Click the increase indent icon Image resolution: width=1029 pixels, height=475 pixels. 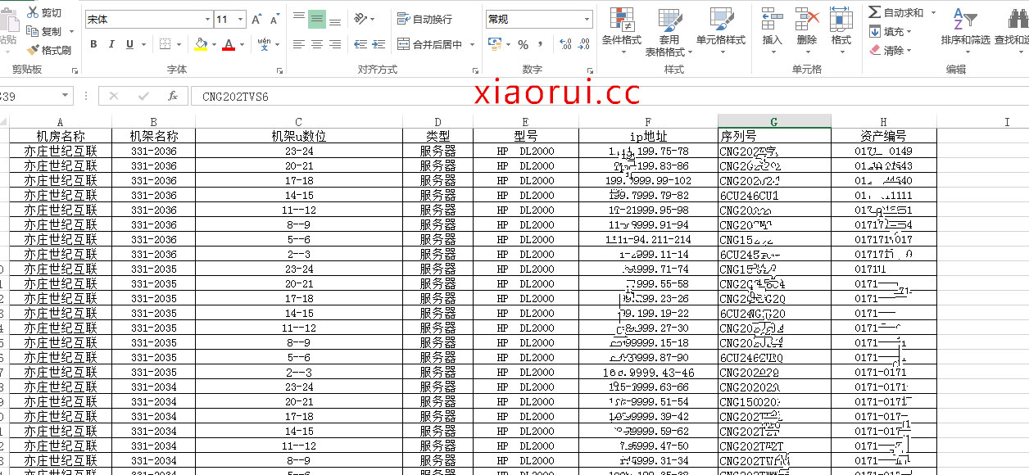[380, 44]
